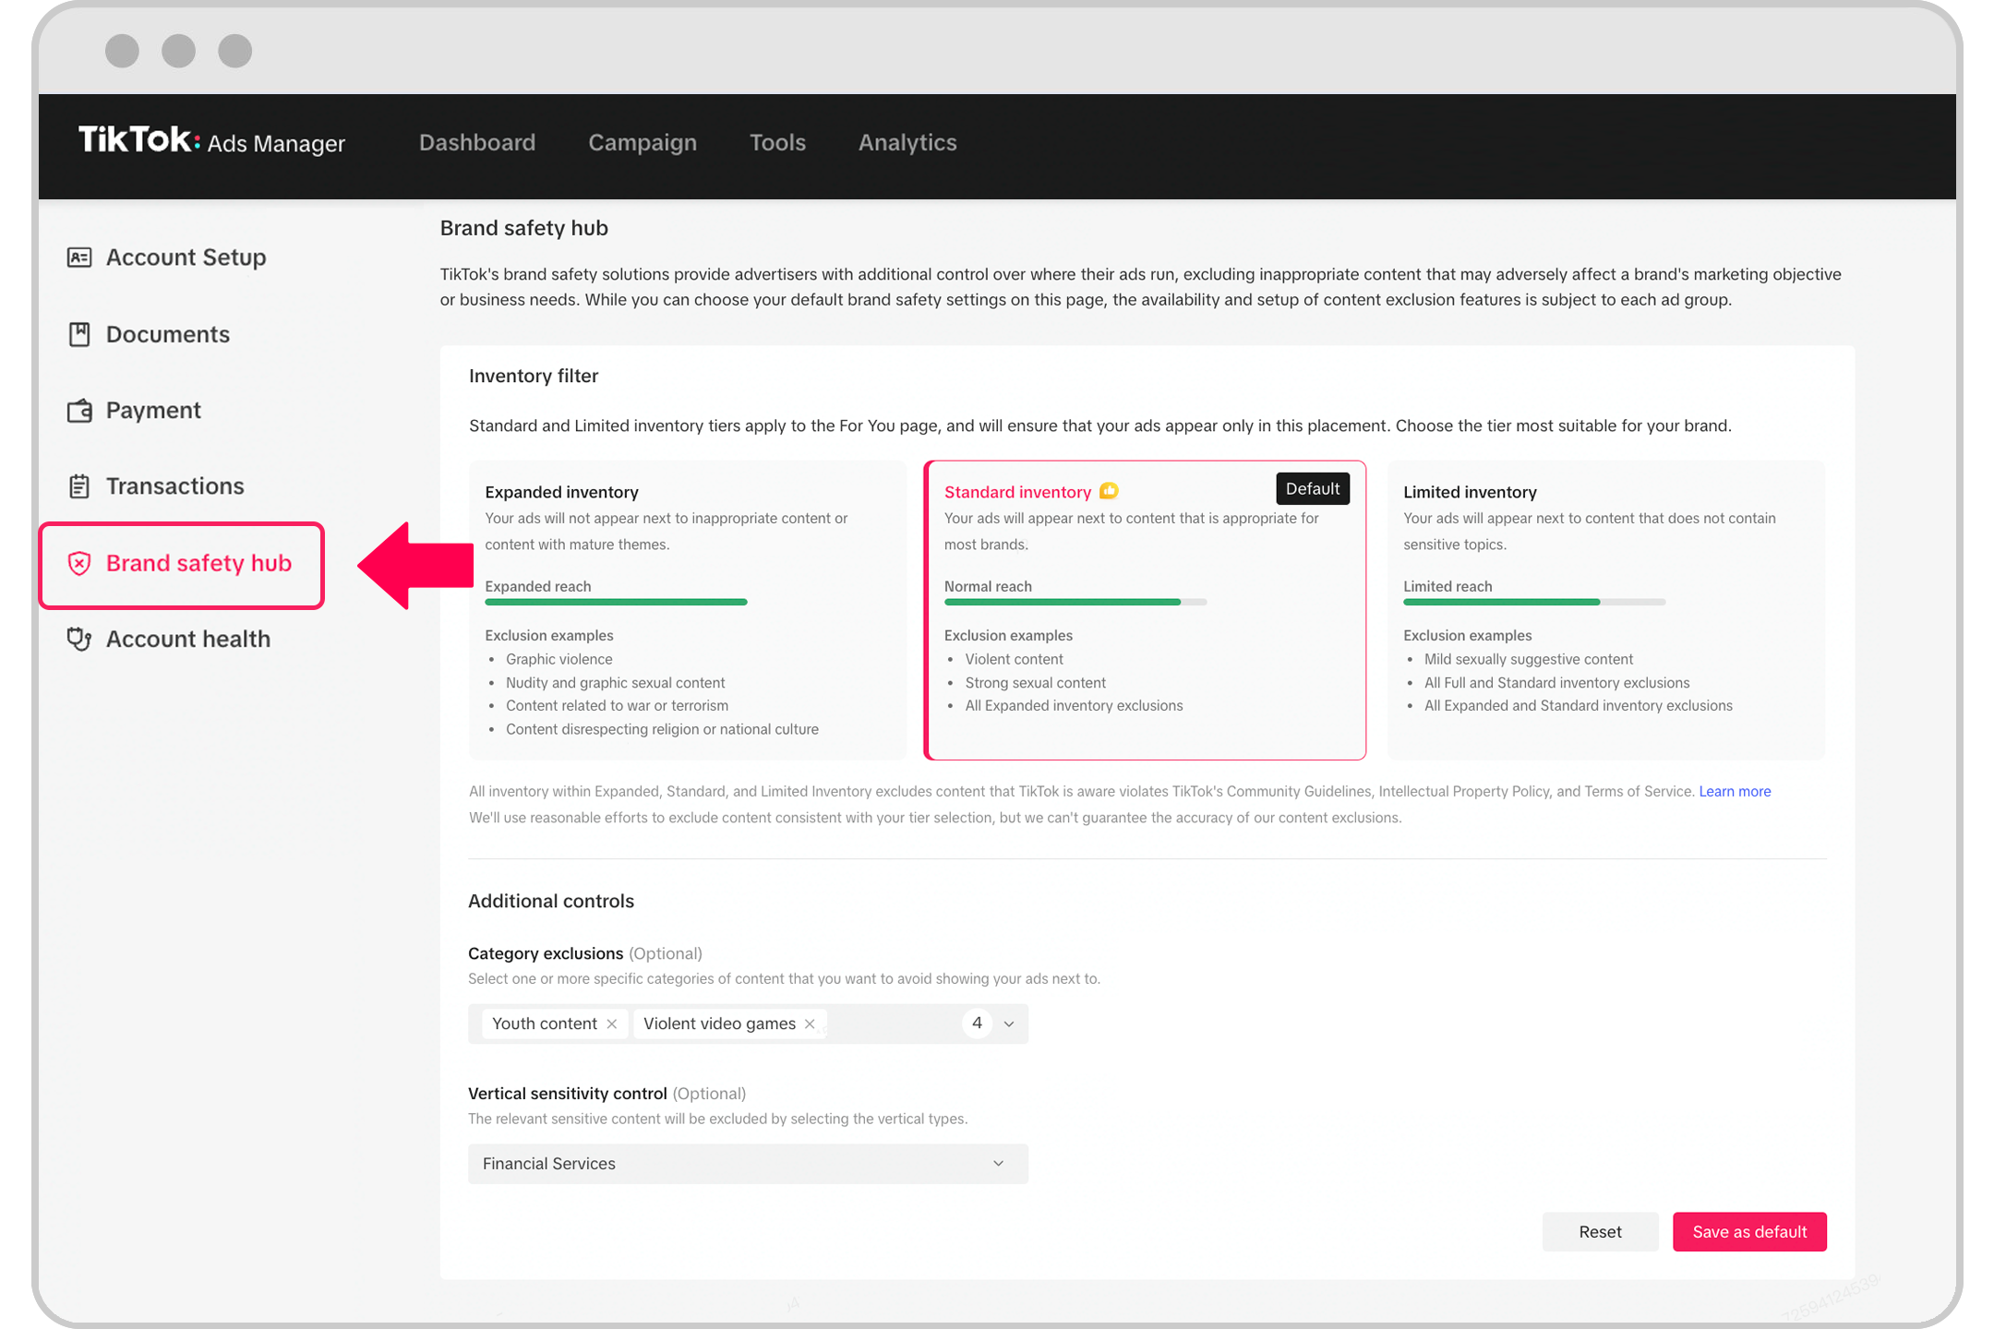Click Save as default button

(x=1749, y=1232)
